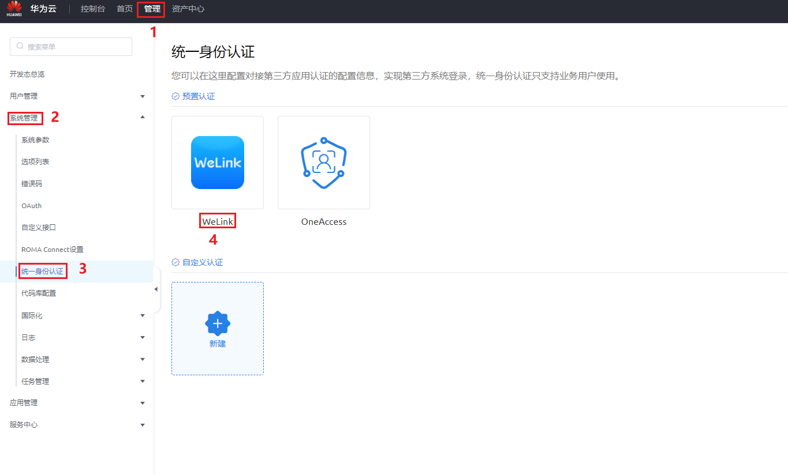The width and height of the screenshot is (788, 475).
Task: Expand the 日志 submenu arrow
Action: coord(143,337)
